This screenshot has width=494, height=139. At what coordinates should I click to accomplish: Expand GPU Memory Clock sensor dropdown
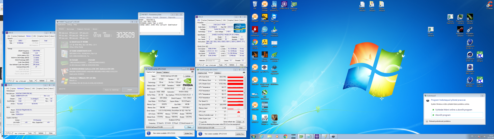pos(216,80)
